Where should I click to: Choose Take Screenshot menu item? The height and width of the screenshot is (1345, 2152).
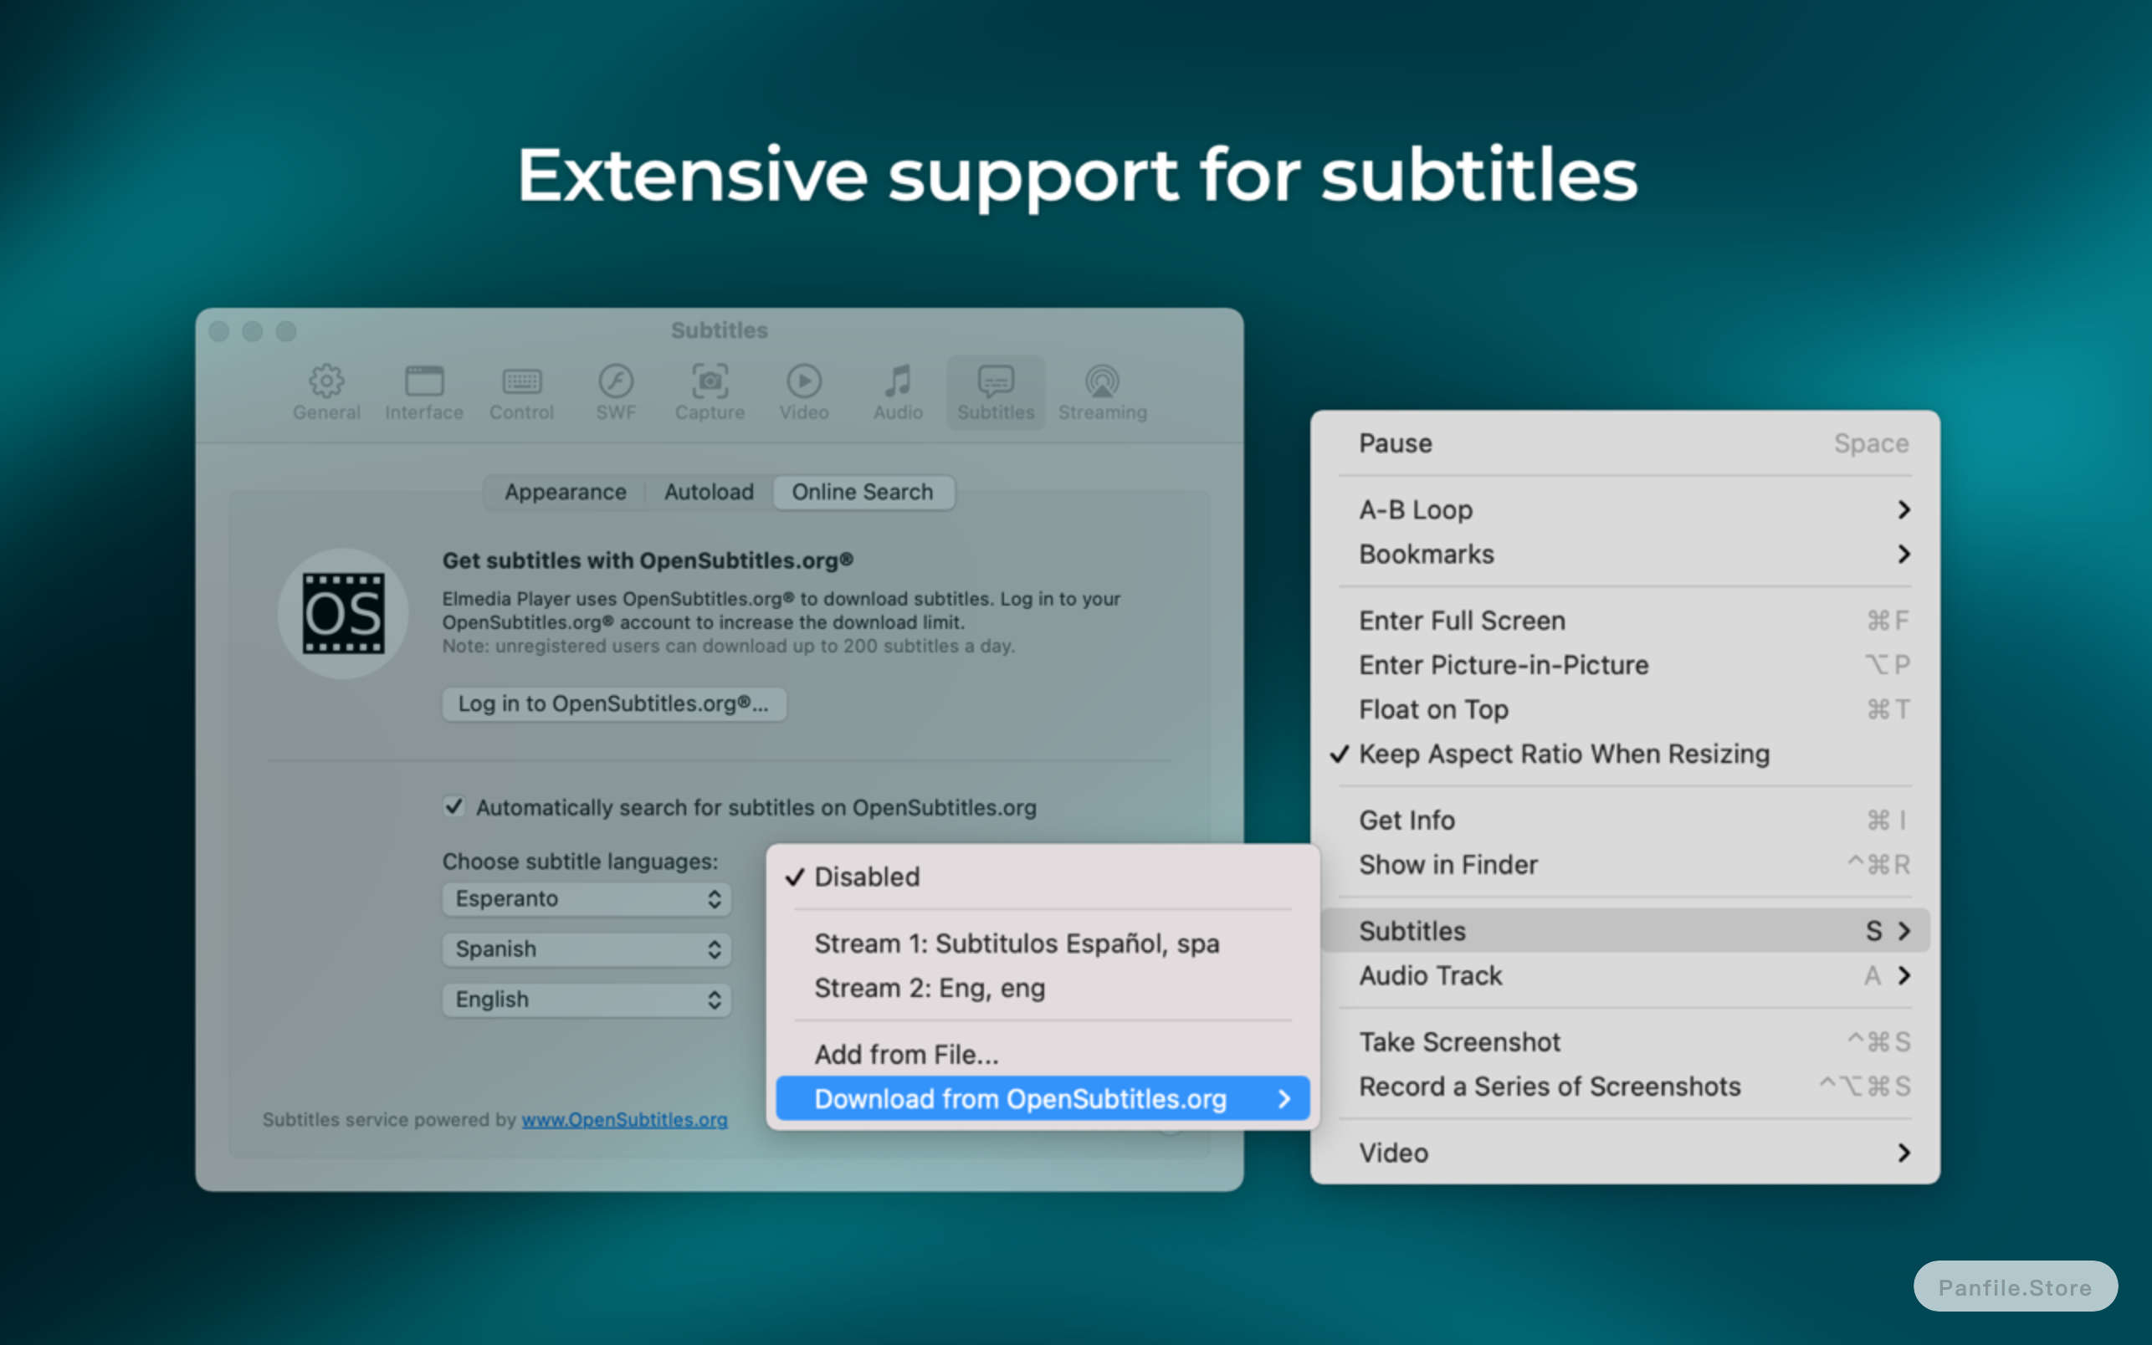[x=1624, y=1041]
